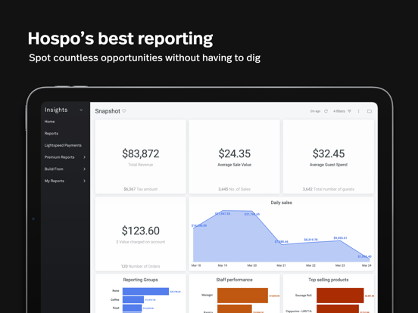418x313 pixels.
Task: Refresh the snapshot data
Action: 326,111
